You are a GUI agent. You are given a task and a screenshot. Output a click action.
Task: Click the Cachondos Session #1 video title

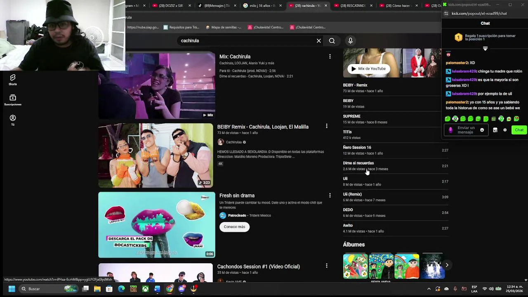click(x=258, y=266)
